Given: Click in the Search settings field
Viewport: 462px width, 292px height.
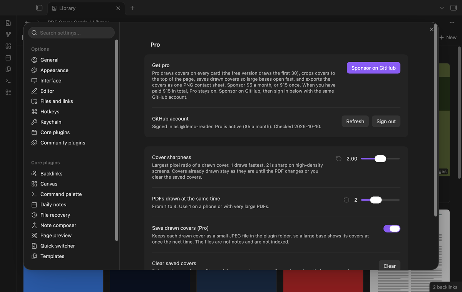Looking at the screenshot, I should [72, 33].
